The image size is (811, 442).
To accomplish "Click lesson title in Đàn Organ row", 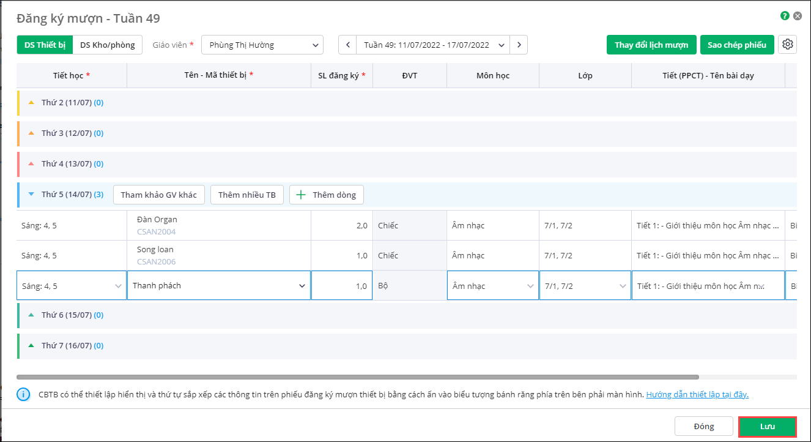I will click(708, 225).
